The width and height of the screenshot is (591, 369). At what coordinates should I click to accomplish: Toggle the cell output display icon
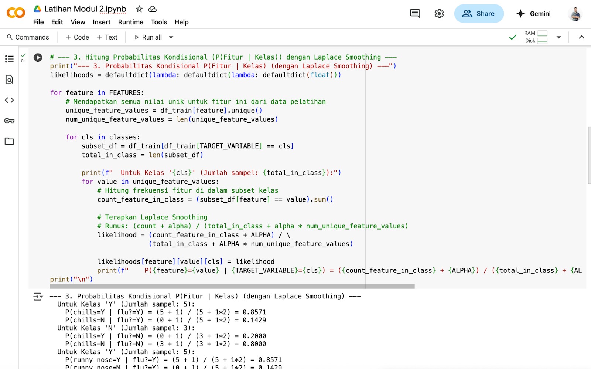click(38, 297)
